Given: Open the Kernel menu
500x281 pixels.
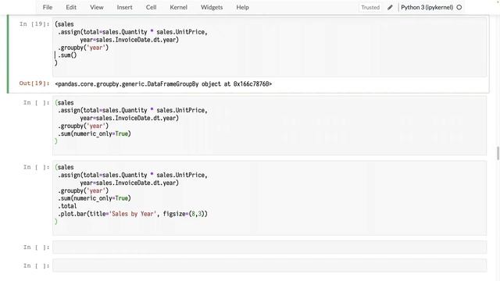Looking at the screenshot, I should pyautogui.click(x=178, y=7).
